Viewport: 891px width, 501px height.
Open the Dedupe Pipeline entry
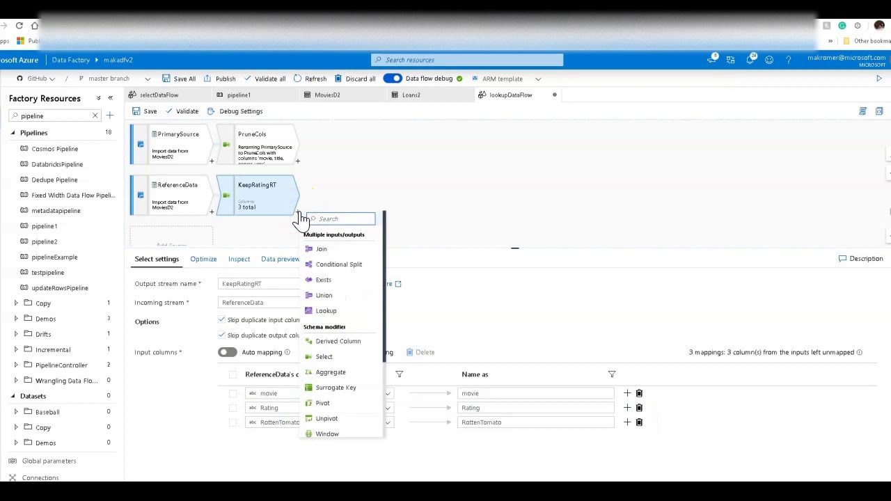54,180
